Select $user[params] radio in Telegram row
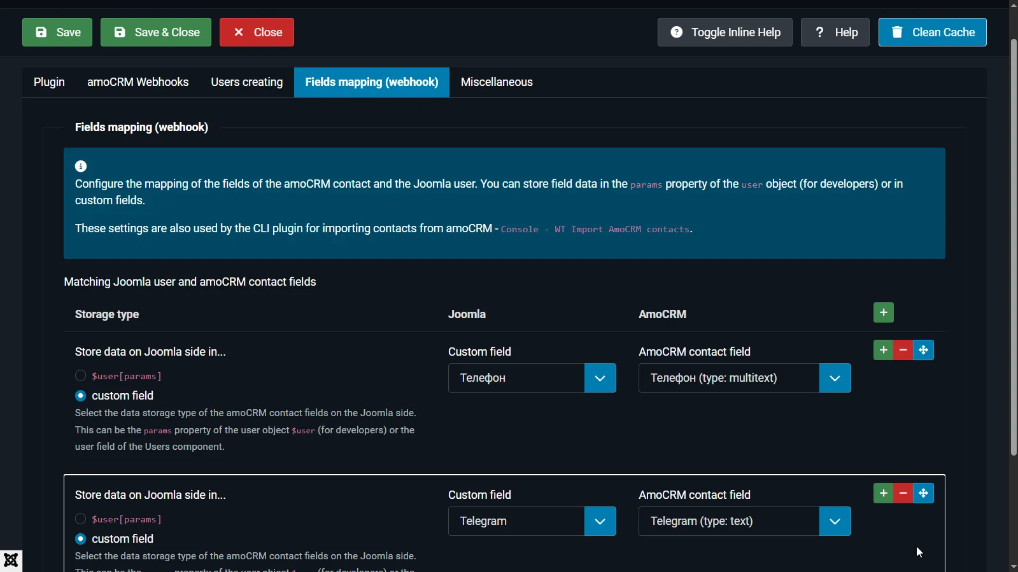 tap(80, 519)
